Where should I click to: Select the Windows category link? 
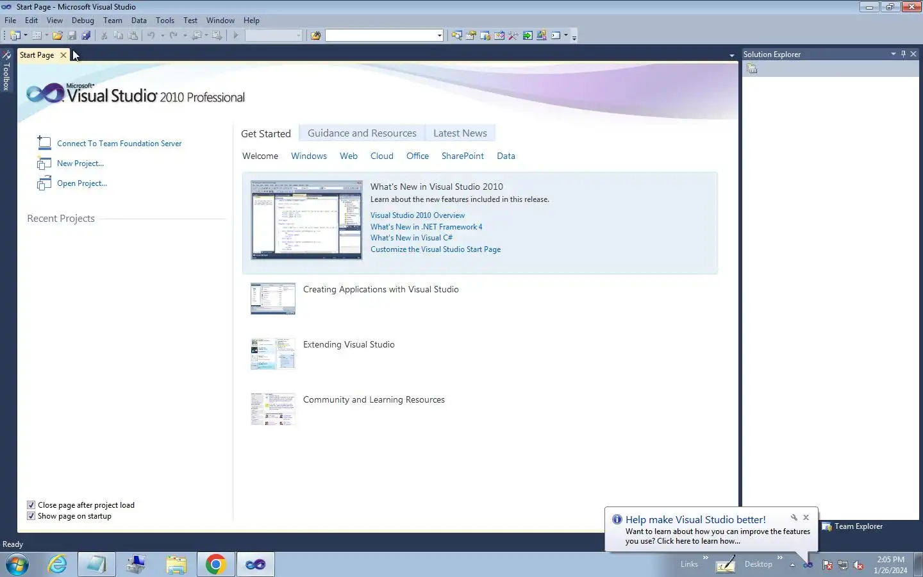309,156
